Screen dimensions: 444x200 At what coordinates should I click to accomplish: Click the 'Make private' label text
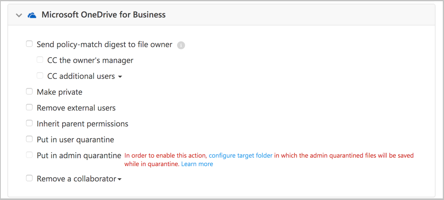click(59, 92)
